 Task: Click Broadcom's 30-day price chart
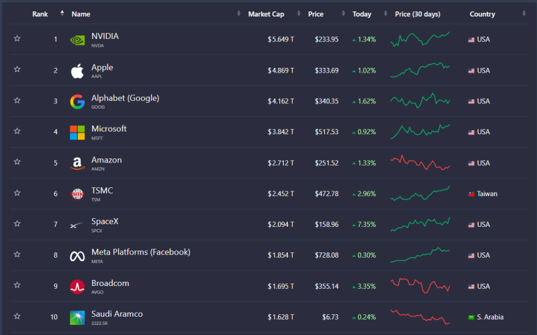pyautogui.click(x=420, y=286)
